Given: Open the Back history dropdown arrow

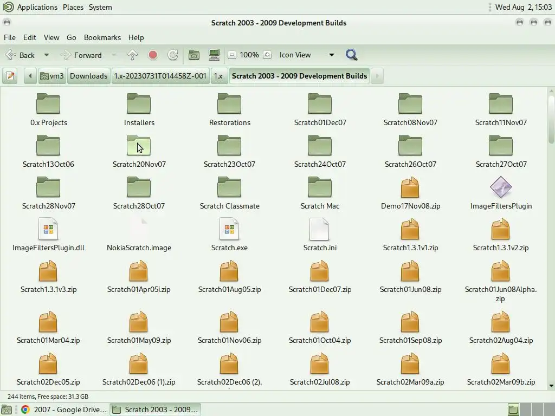Looking at the screenshot, I should tap(47, 55).
